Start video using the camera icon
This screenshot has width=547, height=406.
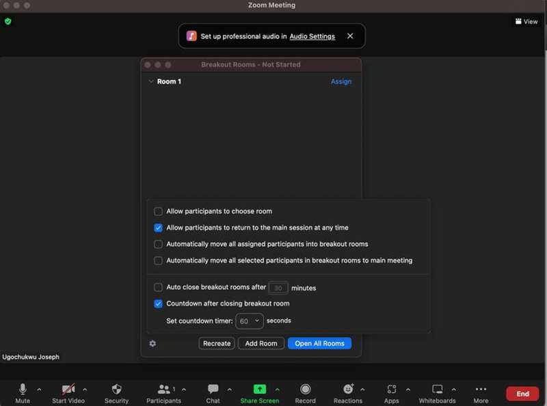(68, 389)
